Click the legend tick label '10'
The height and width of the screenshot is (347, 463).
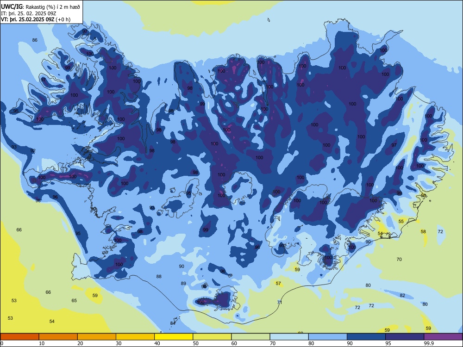[x=42, y=343]
